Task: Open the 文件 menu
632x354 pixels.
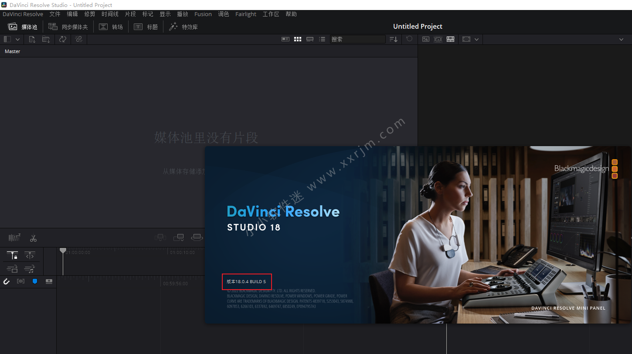Action: (55, 14)
